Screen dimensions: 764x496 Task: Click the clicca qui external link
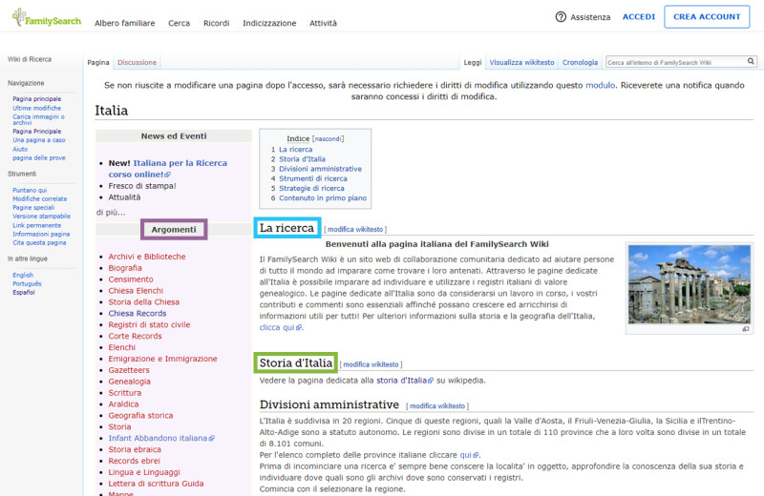click(280, 327)
